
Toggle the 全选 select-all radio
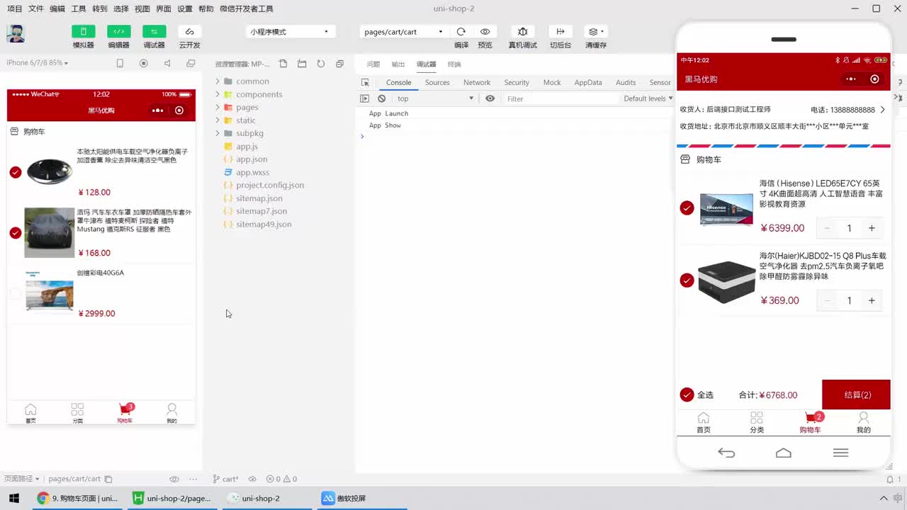pyautogui.click(x=687, y=395)
